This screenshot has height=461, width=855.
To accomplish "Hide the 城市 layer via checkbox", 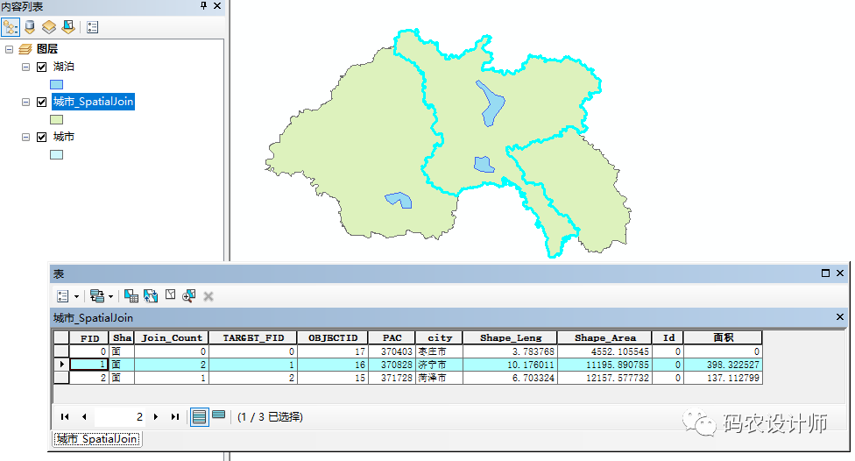I will click(41, 137).
